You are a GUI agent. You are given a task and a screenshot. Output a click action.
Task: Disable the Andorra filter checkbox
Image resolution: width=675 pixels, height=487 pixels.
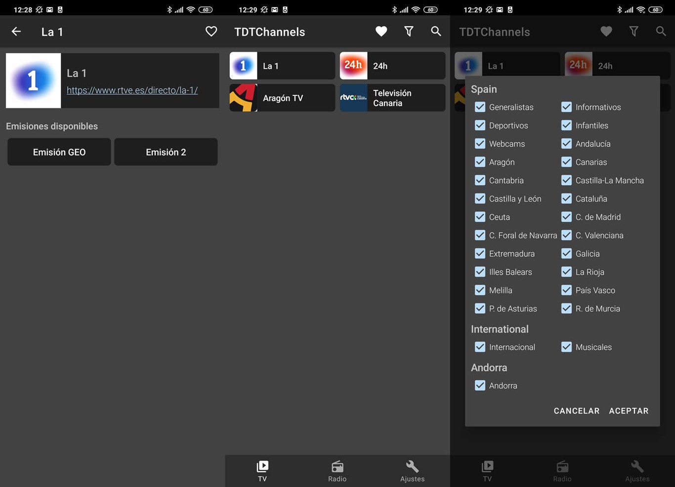[480, 385]
